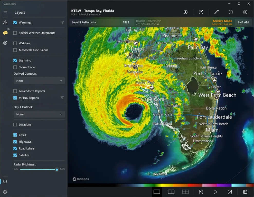Step to previous radar frame
The width and height of the screenshot is (254, 197).
pyautogui.click(x=201, y=192)
